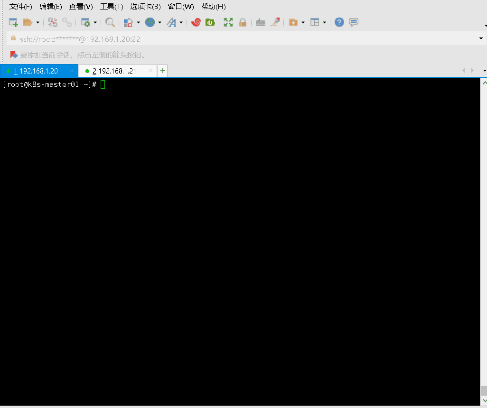487x408 pixels.
Task: Open the on-screen virtual keyboard
Action: (260, 22)
